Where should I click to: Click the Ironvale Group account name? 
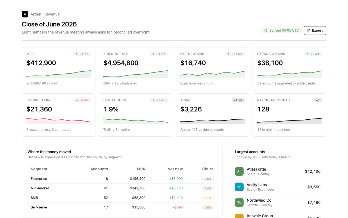tap(260, 216)
